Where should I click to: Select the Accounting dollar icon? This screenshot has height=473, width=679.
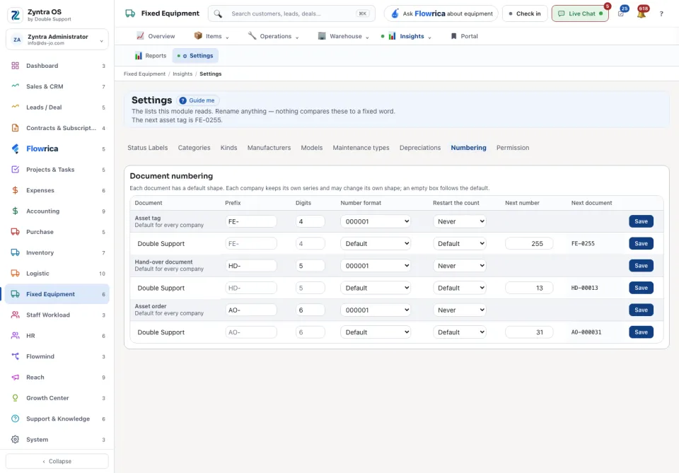point(15,211)
